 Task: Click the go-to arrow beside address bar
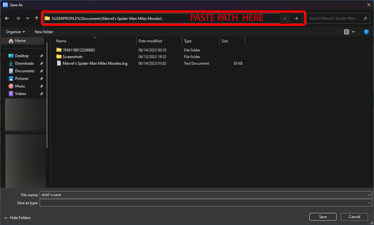pyautogui.click(x=296, y=18)
